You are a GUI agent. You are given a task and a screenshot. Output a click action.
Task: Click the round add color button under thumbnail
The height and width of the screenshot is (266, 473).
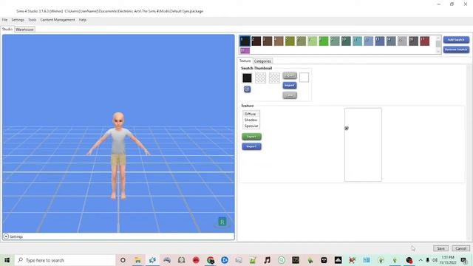(247, 89)
